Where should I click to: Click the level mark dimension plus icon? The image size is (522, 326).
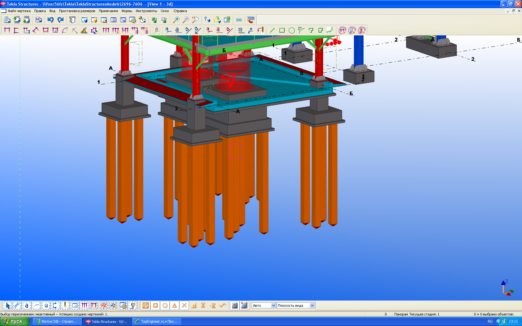[x=250, y=30]
